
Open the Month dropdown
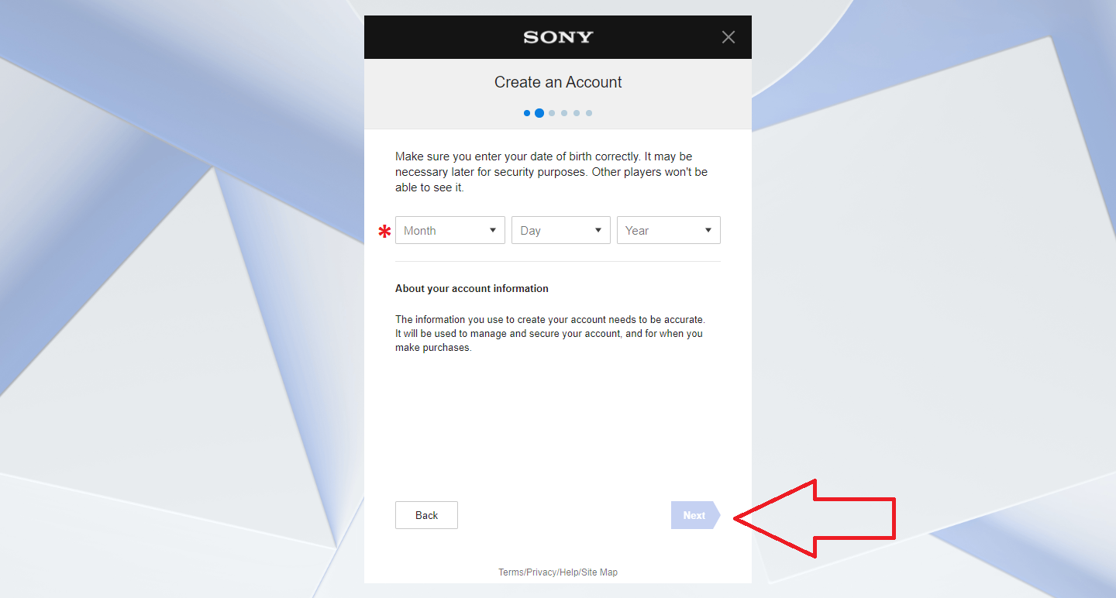click(450, 230)
